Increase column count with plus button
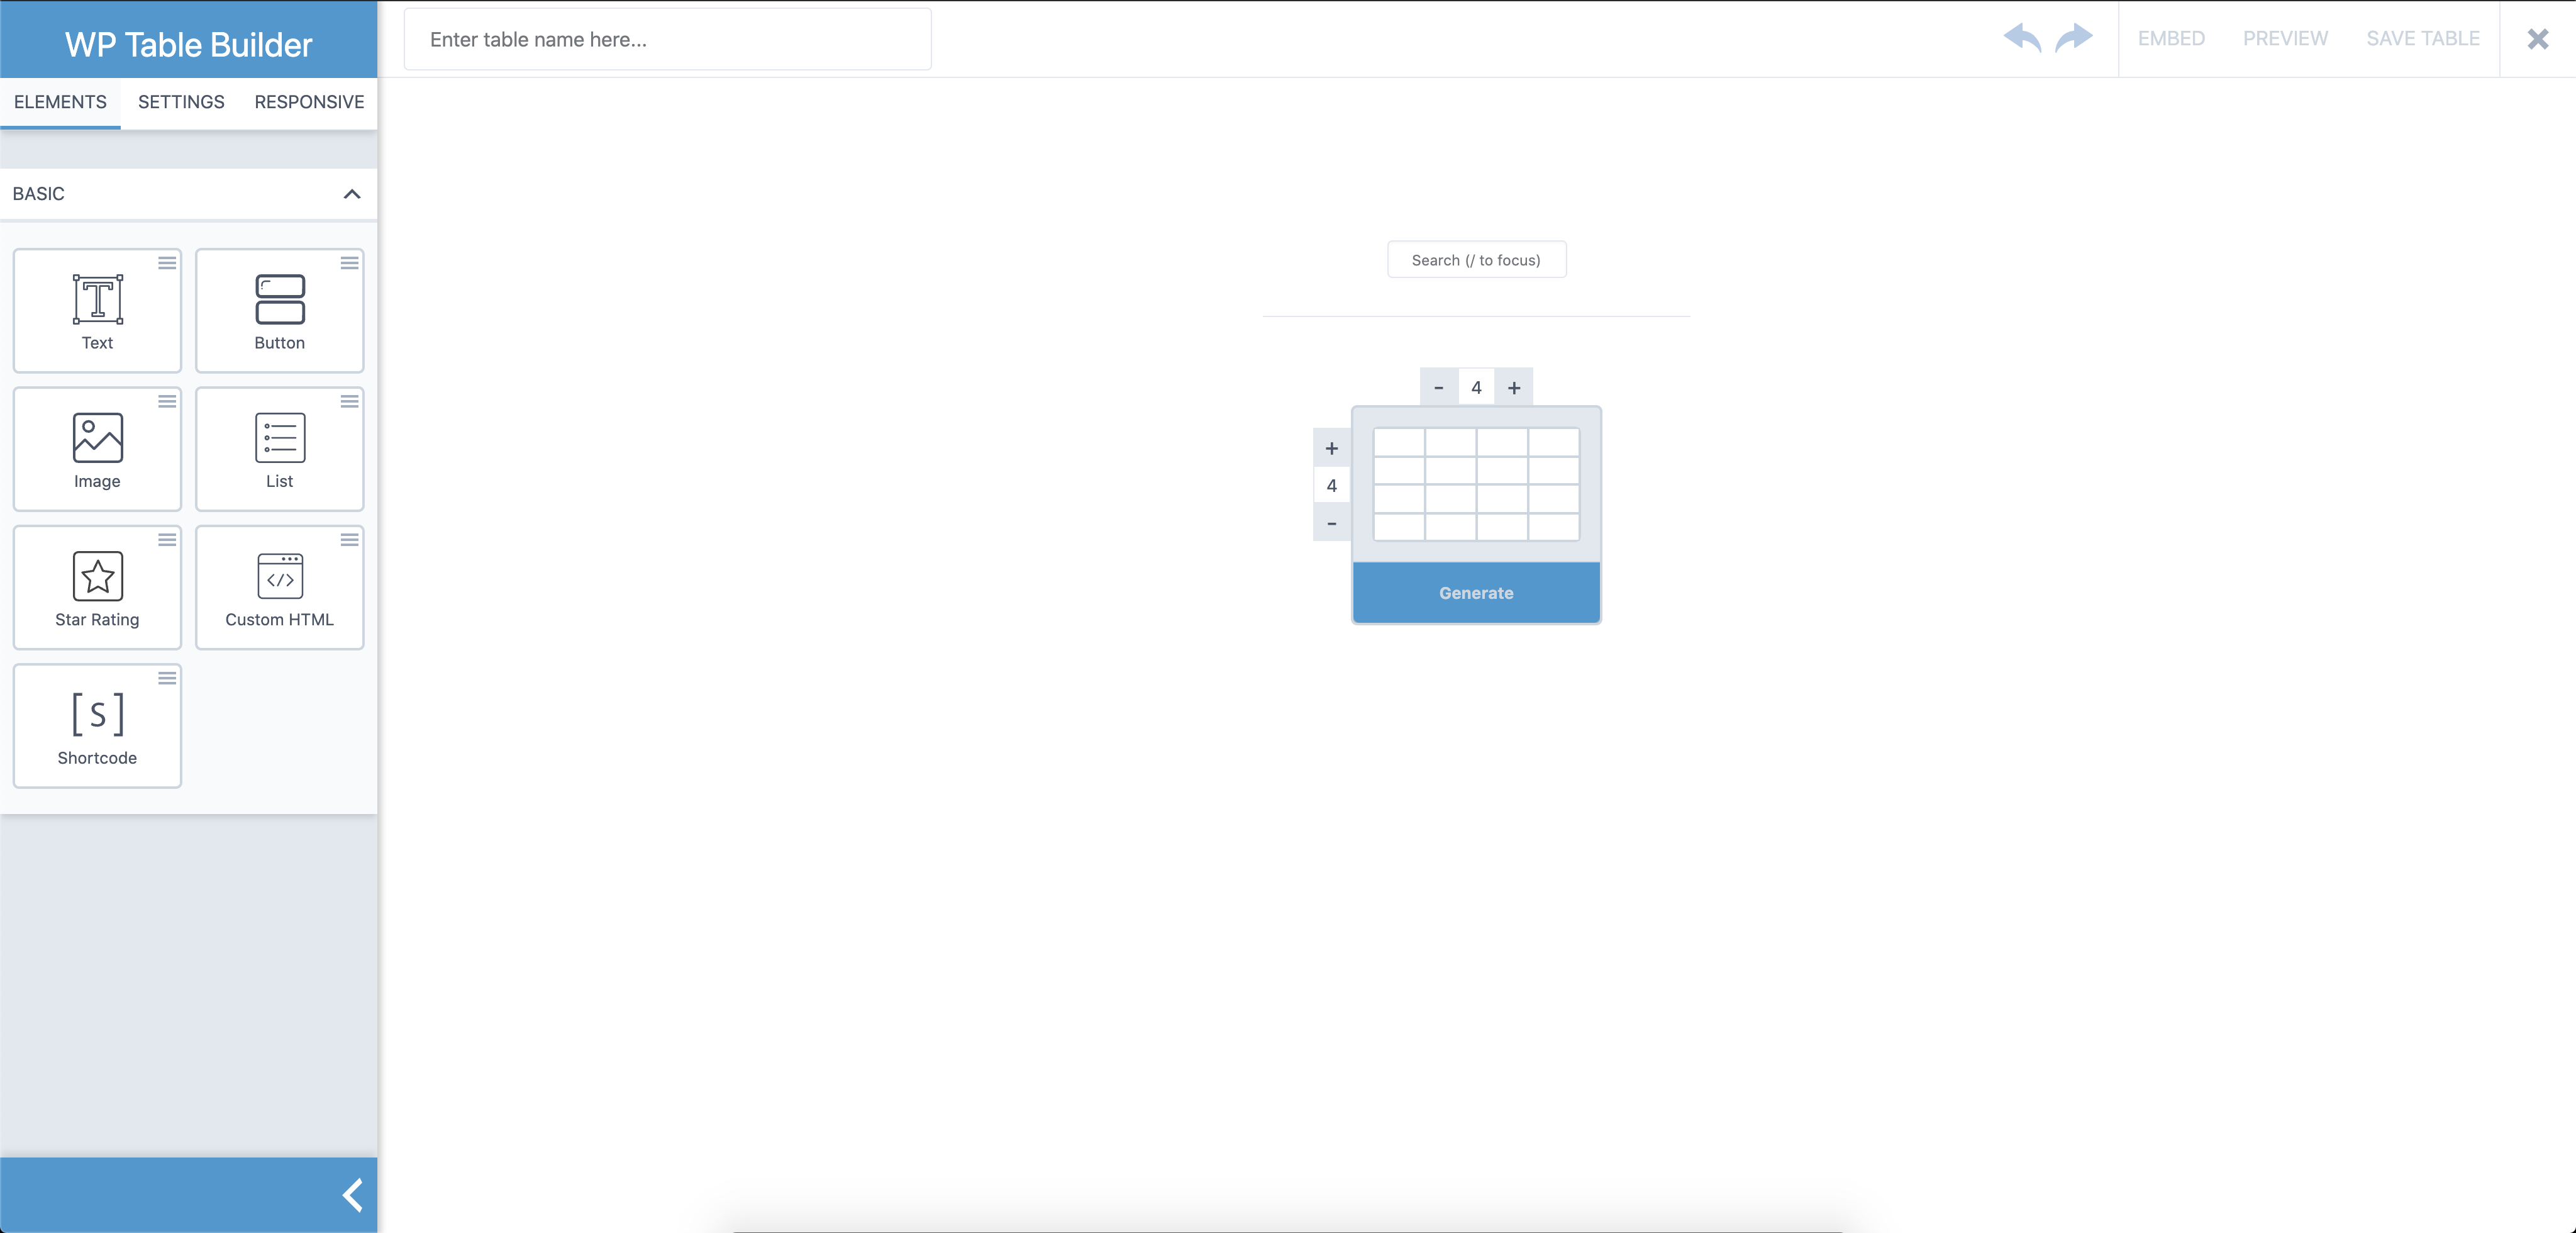Image resolution: width=2576 pixels, height=1233 pixels. tap(1513, 386)
